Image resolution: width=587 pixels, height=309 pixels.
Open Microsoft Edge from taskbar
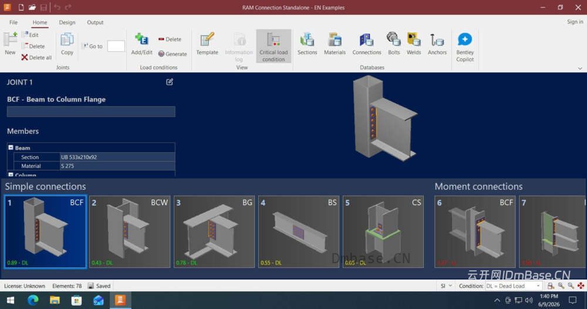point(33,300)
